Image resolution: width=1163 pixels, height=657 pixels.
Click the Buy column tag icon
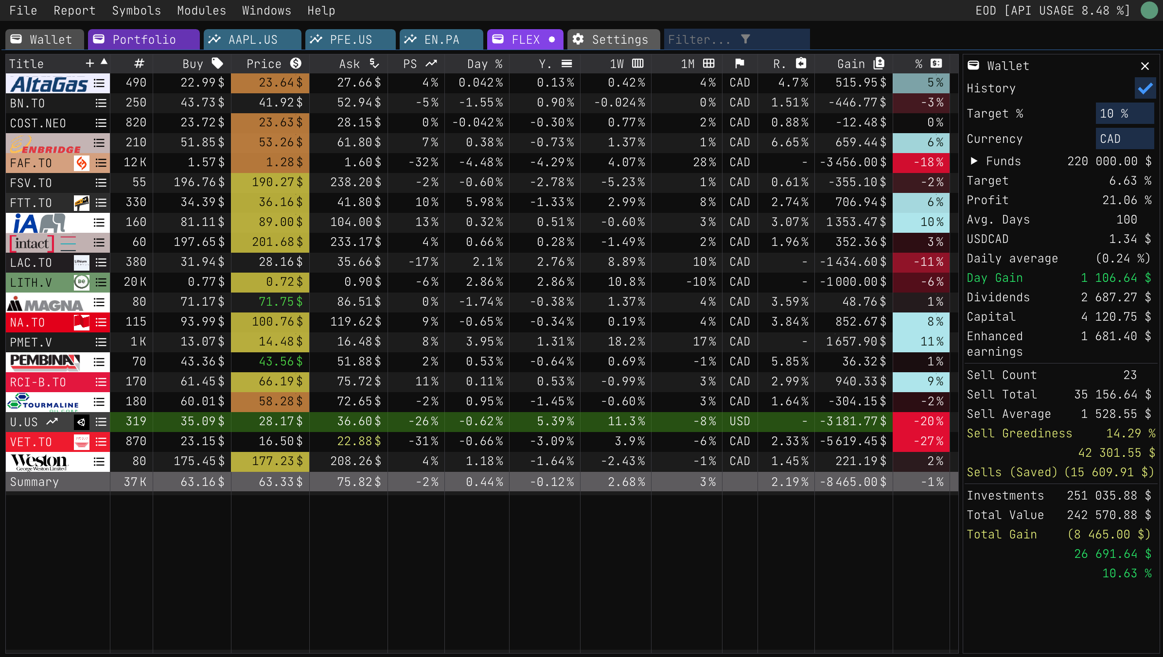click(x=217, y=63)
